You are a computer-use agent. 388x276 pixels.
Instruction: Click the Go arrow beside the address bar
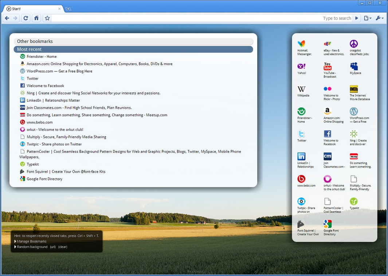click(x=357, y=18)
